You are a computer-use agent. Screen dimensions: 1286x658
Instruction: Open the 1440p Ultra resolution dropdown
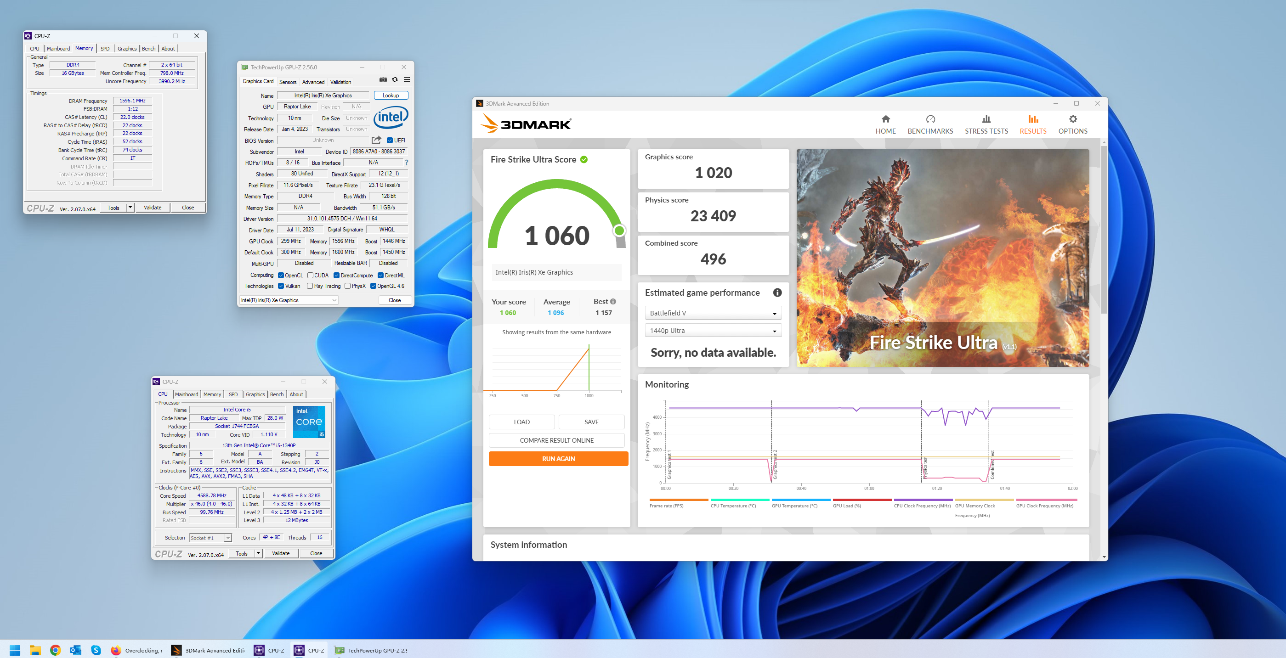713,330
